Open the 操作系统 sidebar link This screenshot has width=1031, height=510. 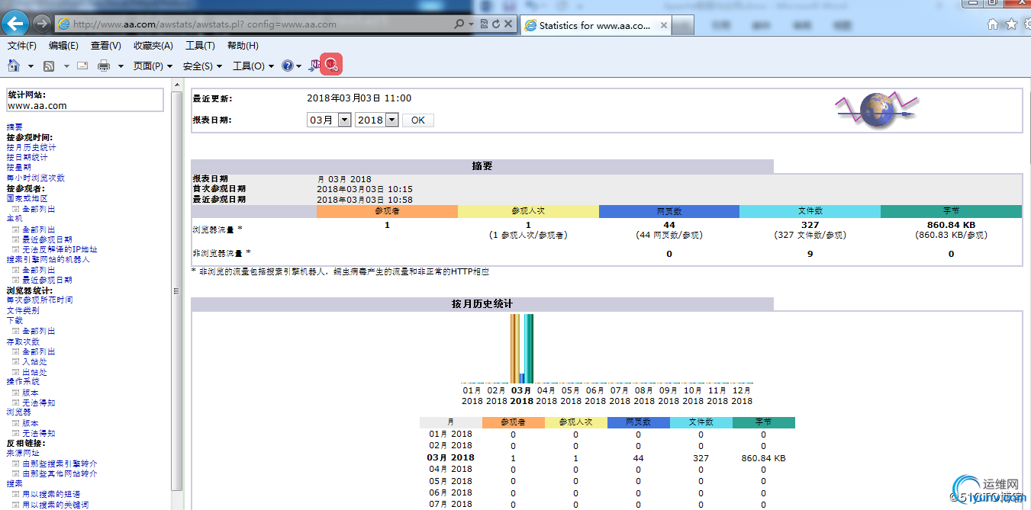click(23, 381)
